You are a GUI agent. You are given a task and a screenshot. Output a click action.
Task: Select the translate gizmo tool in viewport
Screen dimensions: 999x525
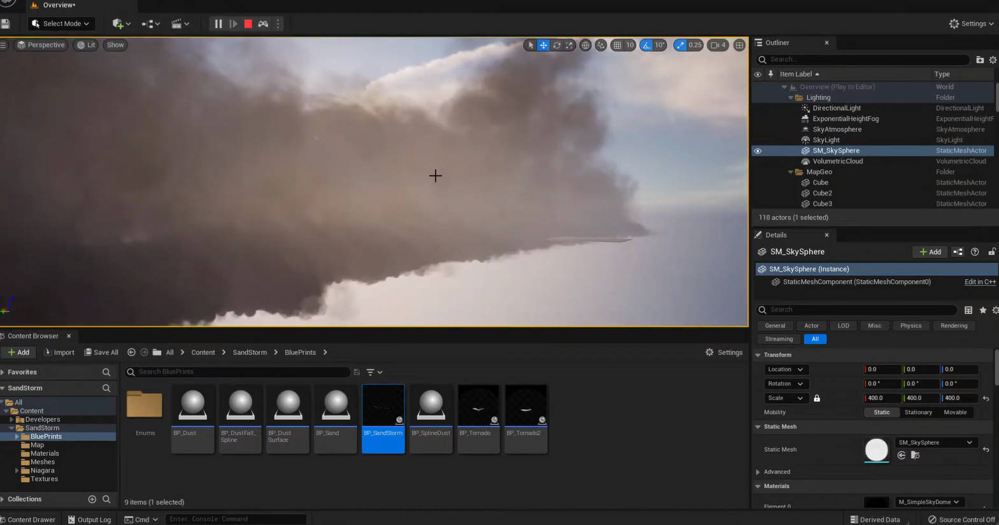(x=543, y=45)
